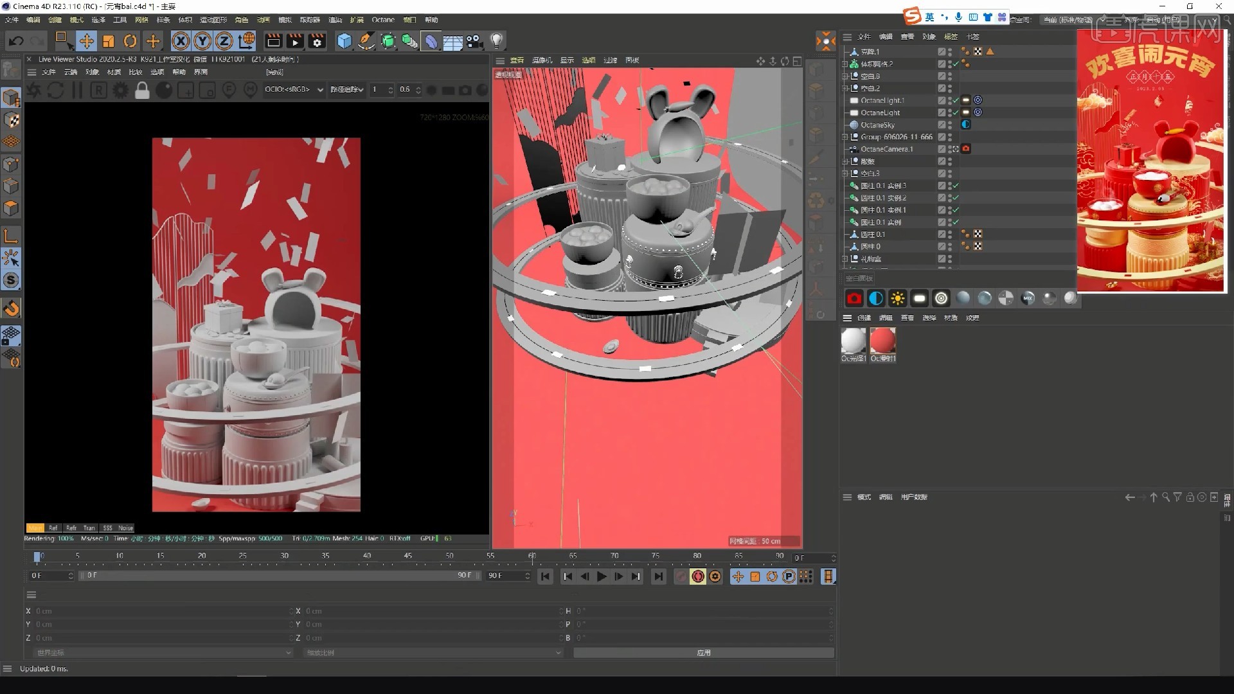Click the Live Viewer pick material M icon
The width and height of the screenshot is (1234, 694).
tap(251, 90)
